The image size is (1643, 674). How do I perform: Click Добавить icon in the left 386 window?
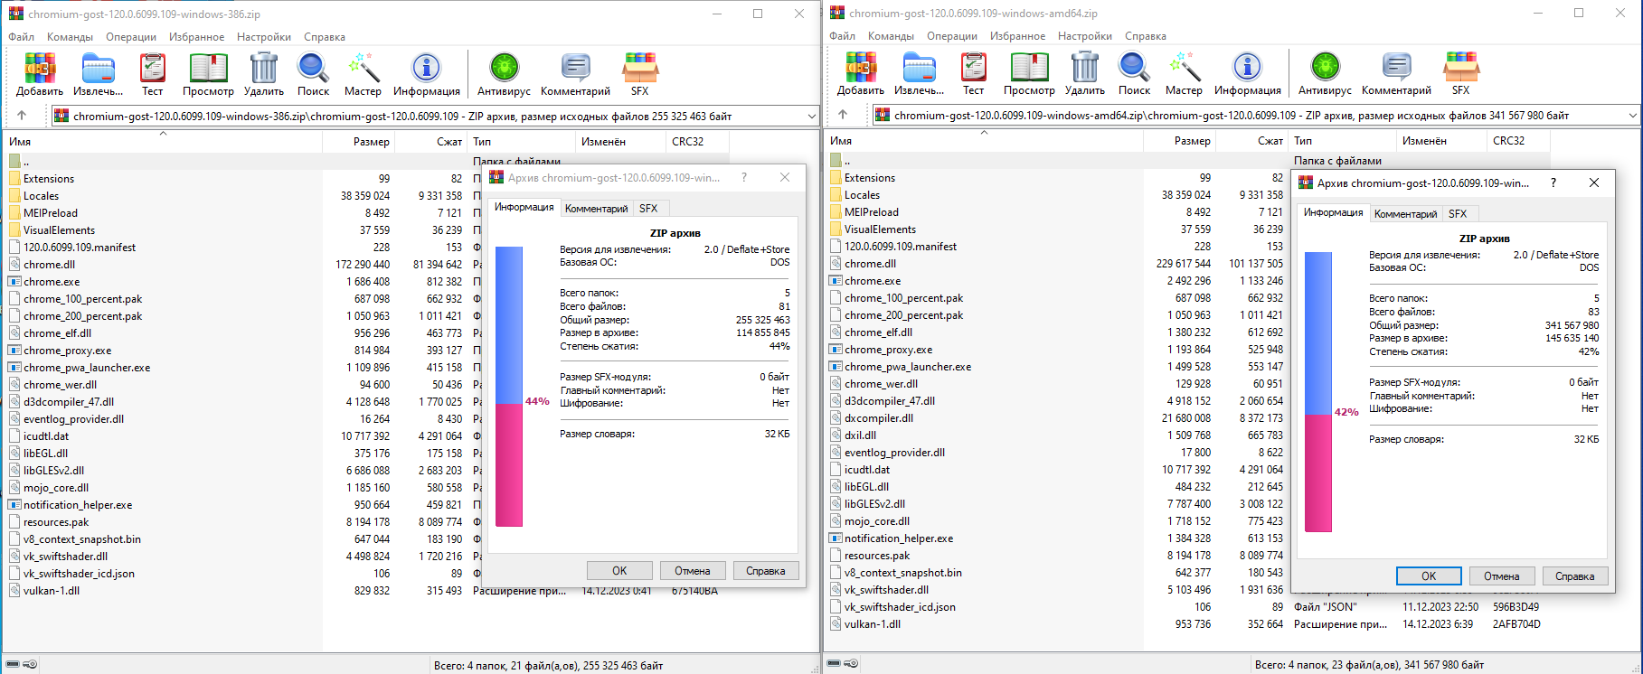coord(40,74)
